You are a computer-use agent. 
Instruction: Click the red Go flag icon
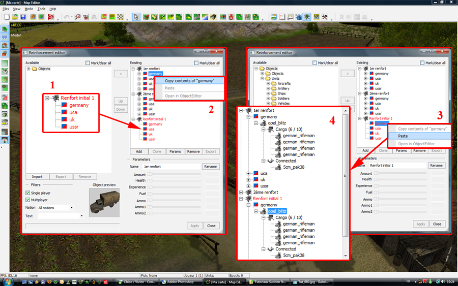51,17
